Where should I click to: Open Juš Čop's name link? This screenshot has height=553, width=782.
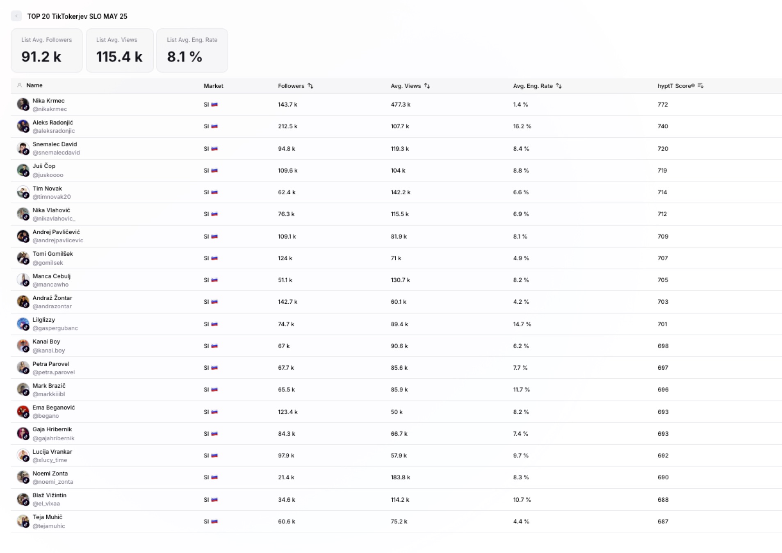44,166
